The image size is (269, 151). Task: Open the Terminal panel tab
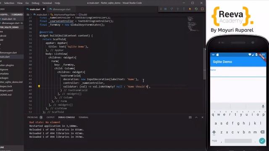(x=83, y=117)
